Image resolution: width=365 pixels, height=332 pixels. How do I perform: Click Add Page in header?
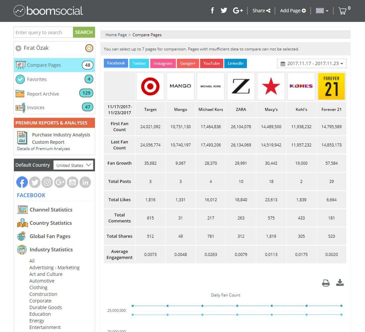tap(293, 11)
